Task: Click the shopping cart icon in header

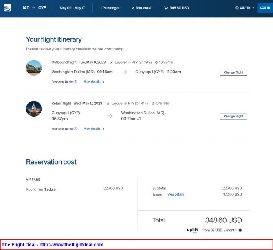Action: tap(166, 8)
